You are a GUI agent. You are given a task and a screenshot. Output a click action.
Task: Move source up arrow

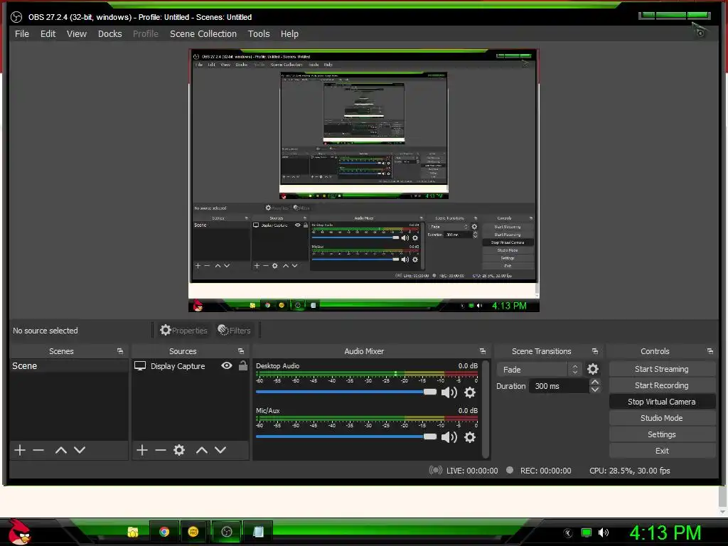point(201,450)
